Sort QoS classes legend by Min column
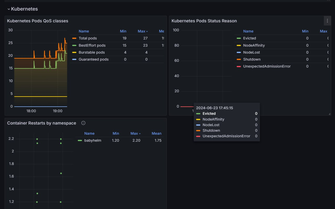Image resolution: width=335 pixels, height=209 pixels. (123, 31)
